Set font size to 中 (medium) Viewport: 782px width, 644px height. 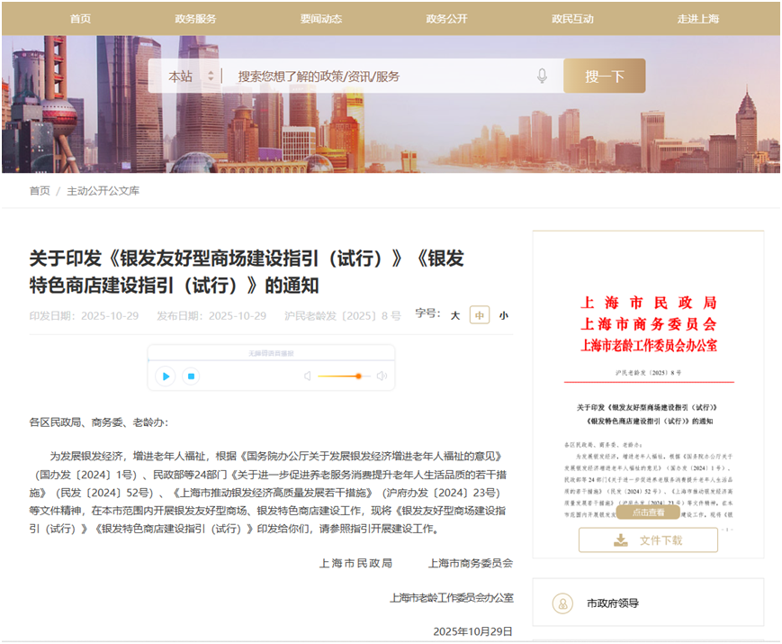coord(480,315)
